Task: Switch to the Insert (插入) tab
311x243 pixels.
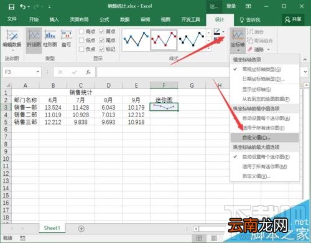Action: (x=54, y=19)
